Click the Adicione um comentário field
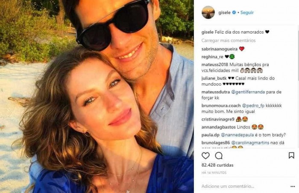299x193 pixels. (228, 186)
